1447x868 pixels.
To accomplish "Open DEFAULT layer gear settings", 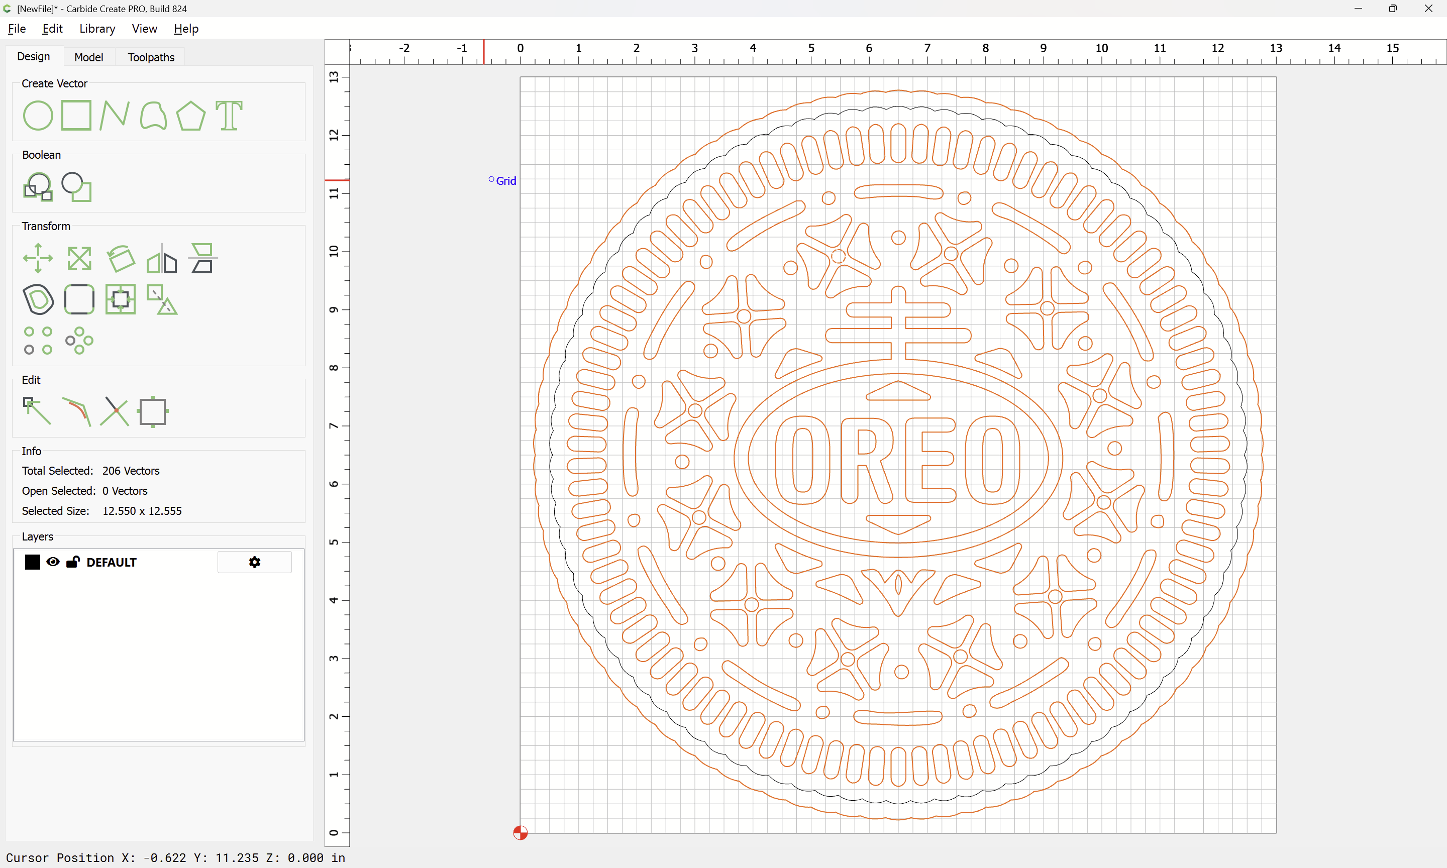I will [254, 562].
